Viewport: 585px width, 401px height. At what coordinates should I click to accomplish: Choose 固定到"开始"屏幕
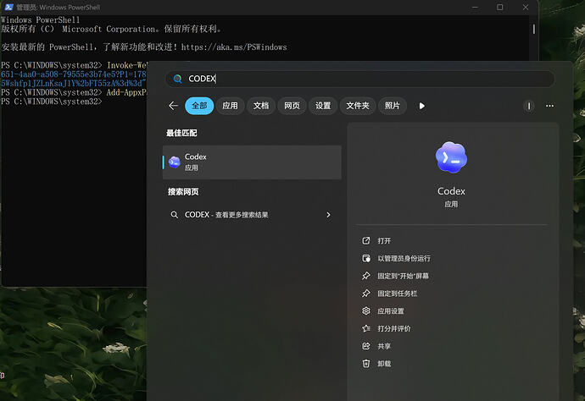coord(403,276)
